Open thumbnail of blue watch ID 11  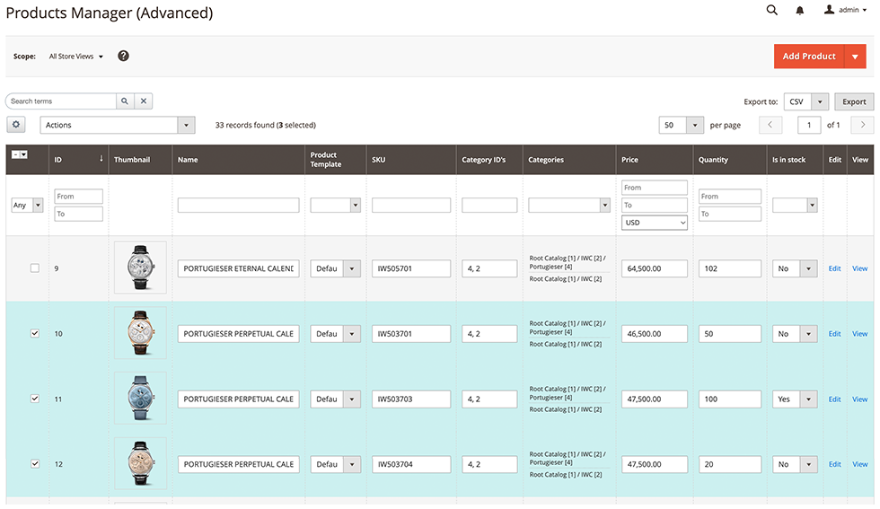coord(140,398)
